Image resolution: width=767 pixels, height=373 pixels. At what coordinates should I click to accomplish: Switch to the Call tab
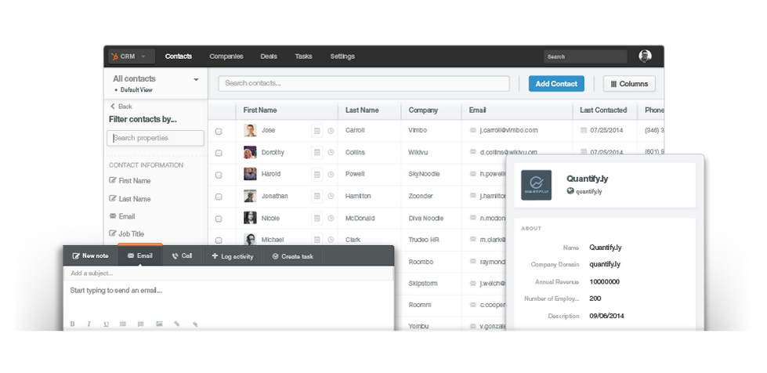coord(182,256)
